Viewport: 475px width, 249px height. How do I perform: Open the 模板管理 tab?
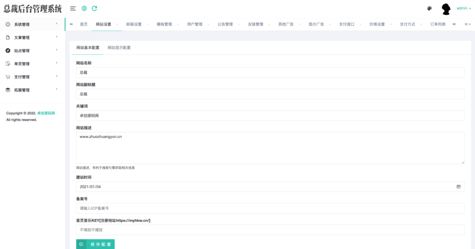[164, 24]
